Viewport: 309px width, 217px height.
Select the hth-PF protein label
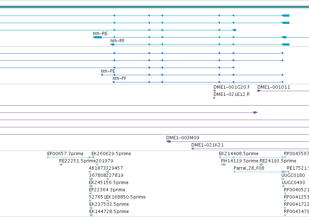tap(119, 78)
